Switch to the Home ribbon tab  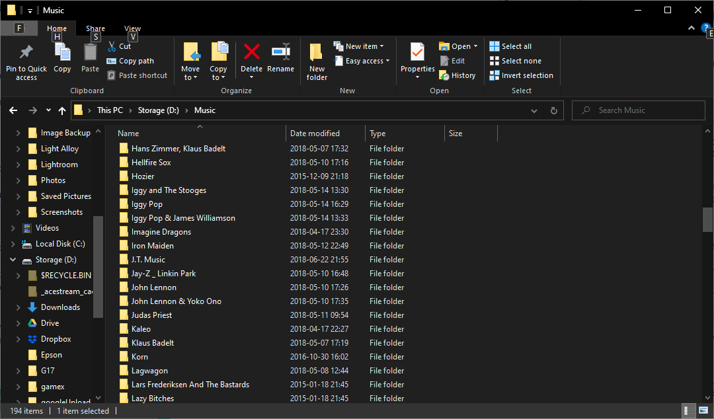(x=57, y=28)
